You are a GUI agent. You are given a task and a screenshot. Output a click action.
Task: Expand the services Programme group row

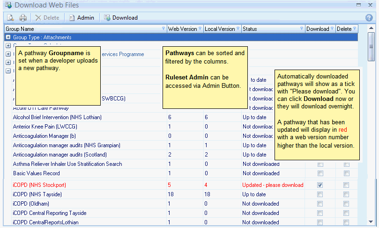coord(8,54)
